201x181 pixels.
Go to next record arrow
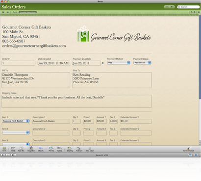172,7
